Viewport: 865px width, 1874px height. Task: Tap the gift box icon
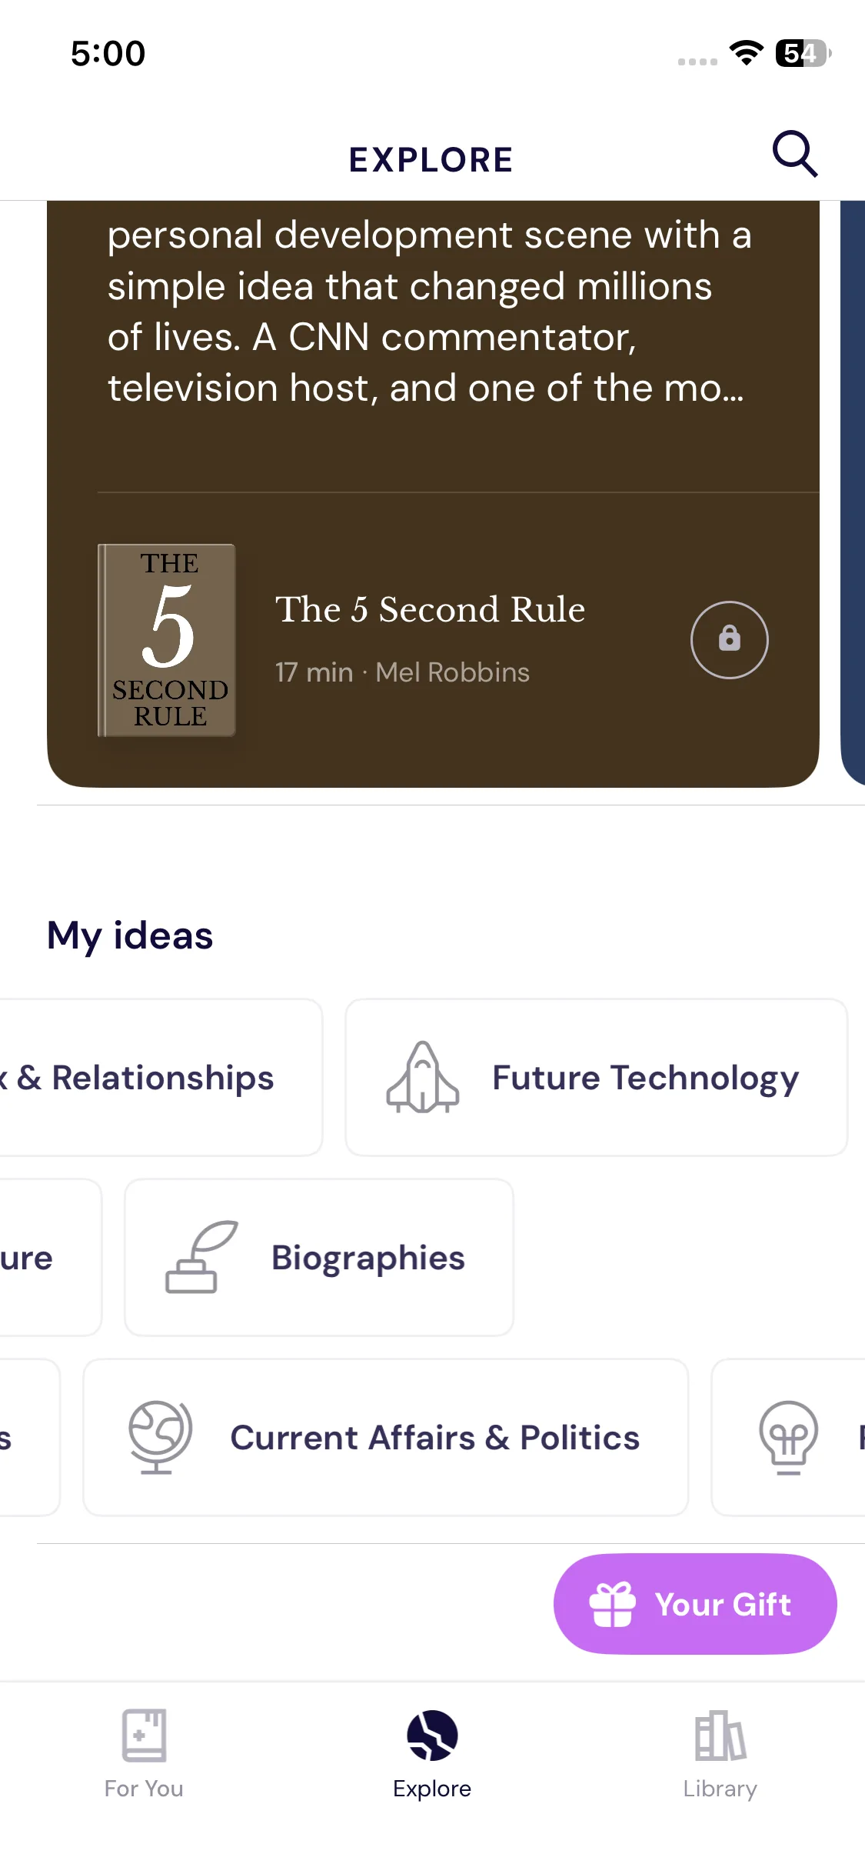(x=612, y=1604)
